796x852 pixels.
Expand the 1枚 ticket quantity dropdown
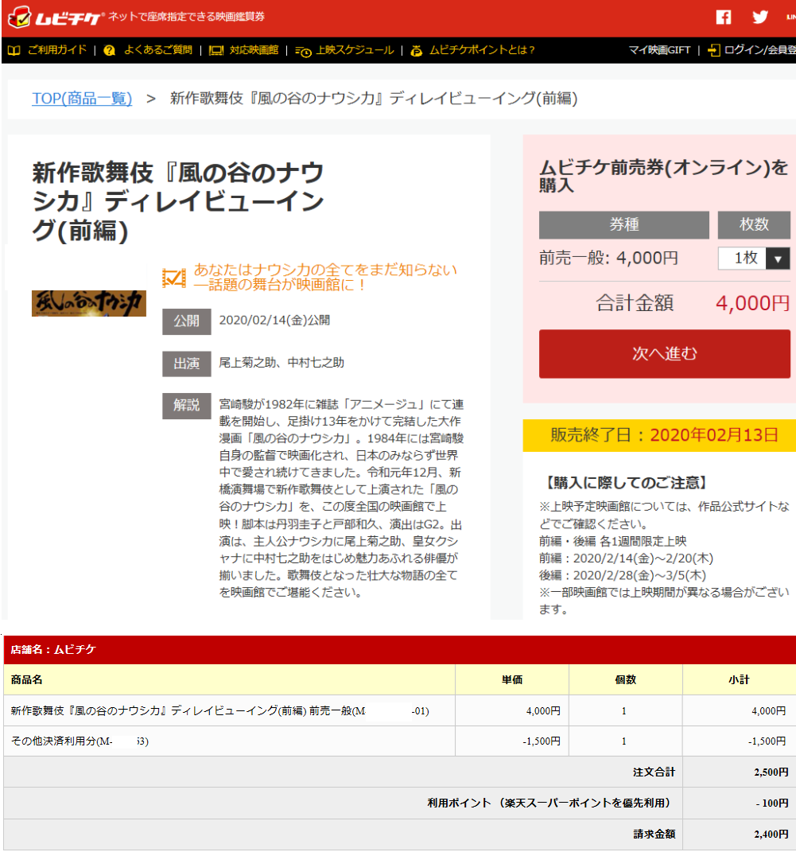pos(754,258)
